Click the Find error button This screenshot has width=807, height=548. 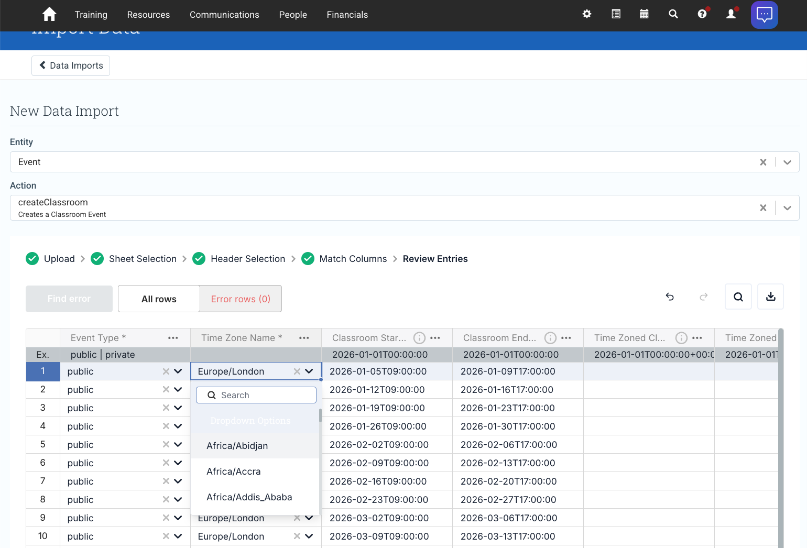pyautogui.click(x=69, y=299)
